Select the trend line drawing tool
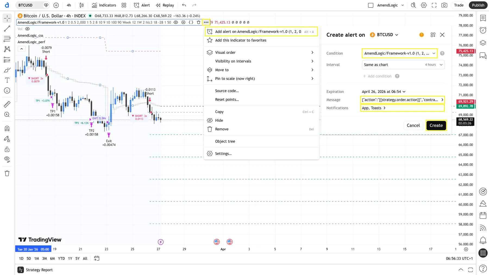Screen dimensions: 489x275 [x=7, y=29]
